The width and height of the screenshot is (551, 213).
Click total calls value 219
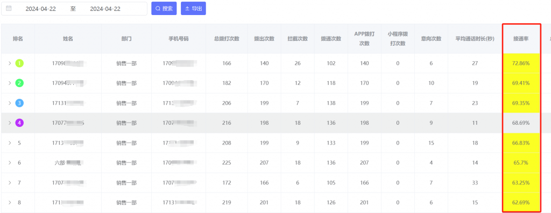pyautogui.click(x=227, y=202)
